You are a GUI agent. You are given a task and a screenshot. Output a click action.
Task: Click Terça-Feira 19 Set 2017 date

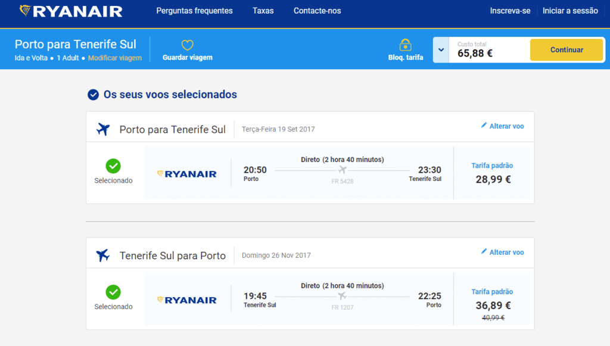pyautogui.click(x=278, y=129)
